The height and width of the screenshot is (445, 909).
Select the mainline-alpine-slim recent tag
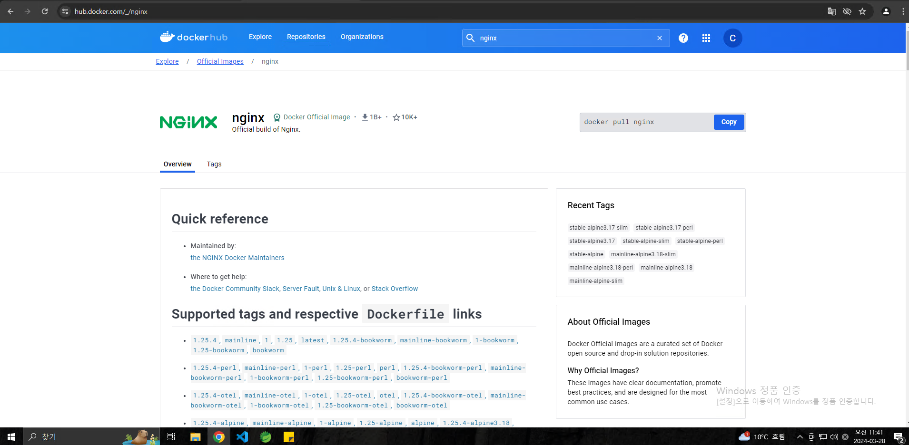tap(596, 281)
